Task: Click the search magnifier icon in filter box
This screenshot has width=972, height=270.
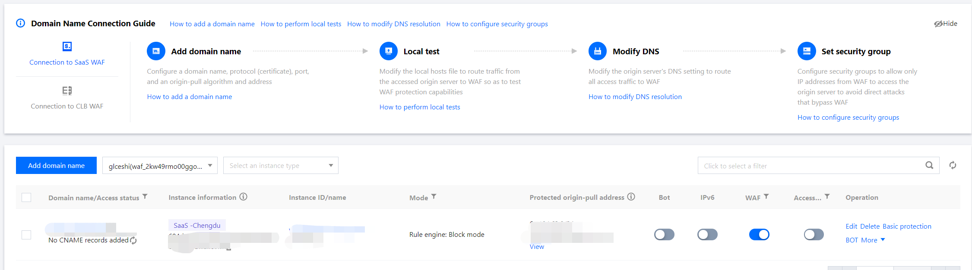Action: [929, 165]
